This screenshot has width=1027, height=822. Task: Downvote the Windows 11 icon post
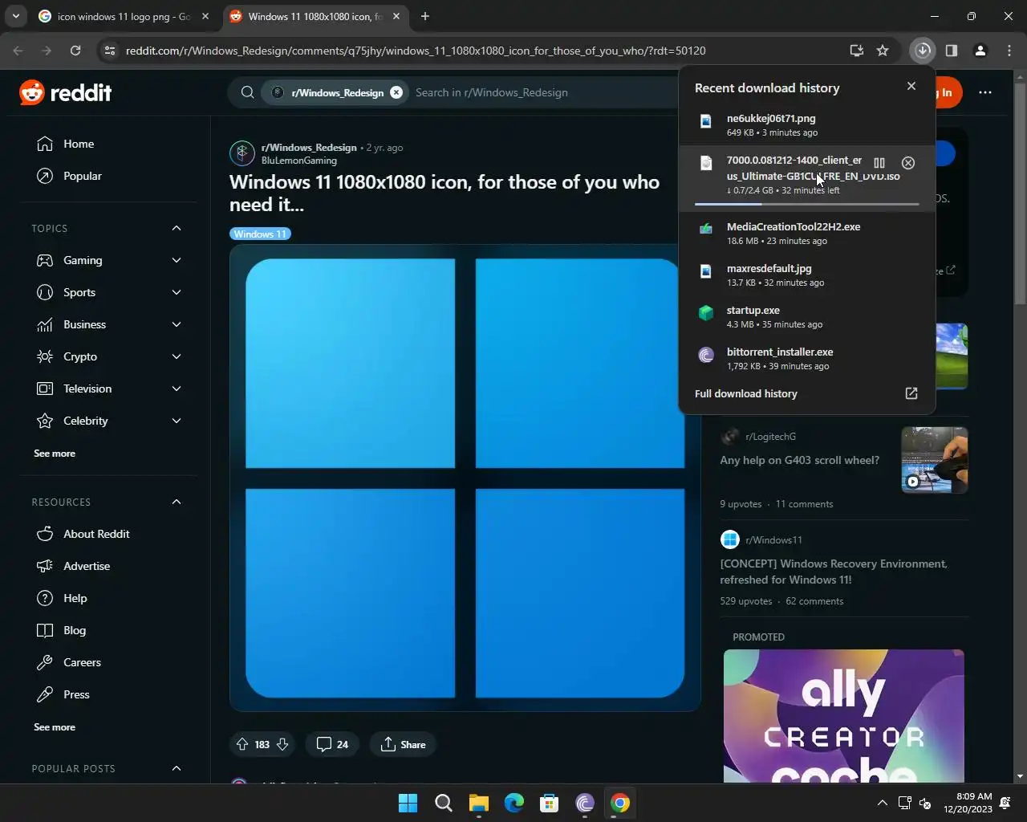(x=282, y=744)
